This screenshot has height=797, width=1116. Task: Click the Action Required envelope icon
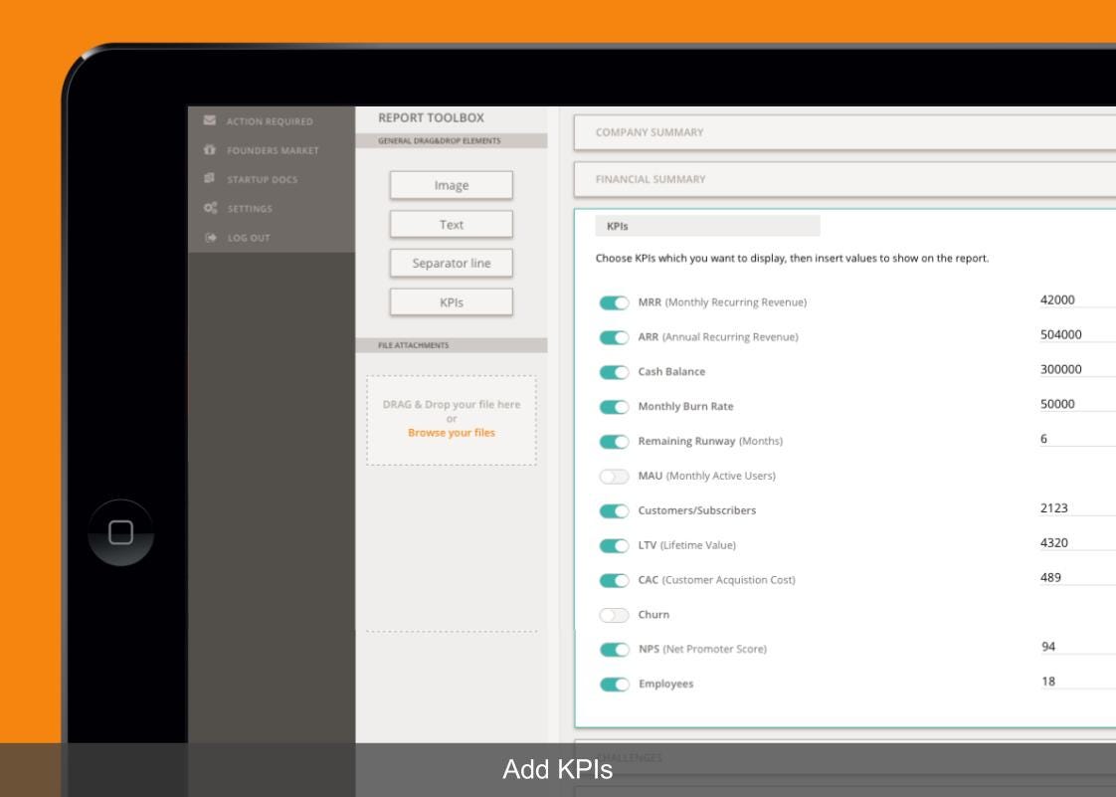(x=209, y=120)
